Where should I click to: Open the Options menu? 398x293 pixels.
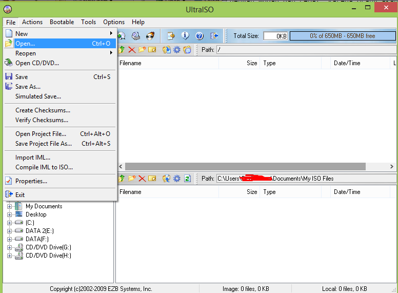point(114,22)
